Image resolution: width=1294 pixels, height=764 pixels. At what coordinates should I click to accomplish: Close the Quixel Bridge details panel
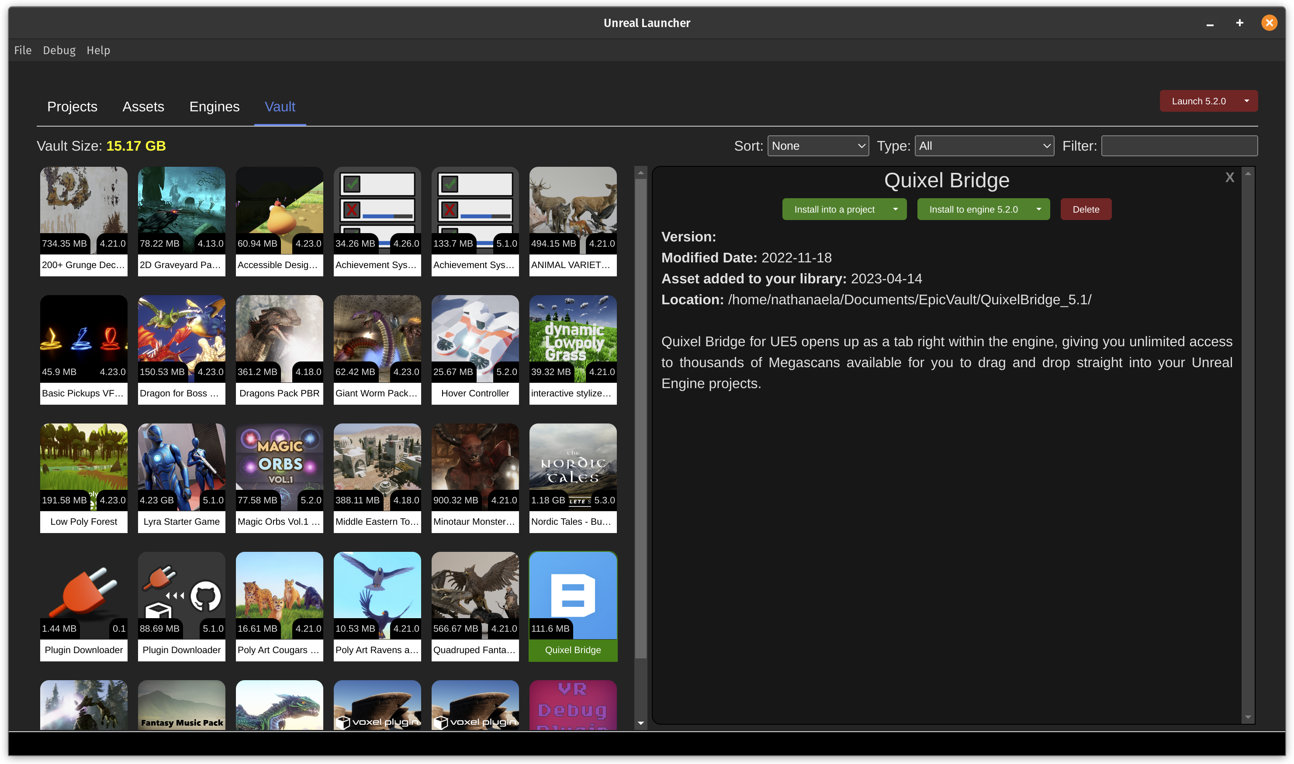point(1230,178)
